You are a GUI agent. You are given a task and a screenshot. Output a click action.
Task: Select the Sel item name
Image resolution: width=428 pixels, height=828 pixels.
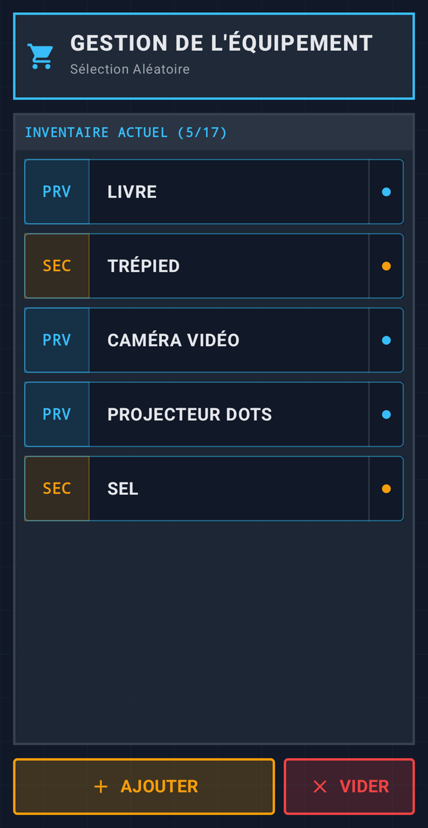pos(123,489)
